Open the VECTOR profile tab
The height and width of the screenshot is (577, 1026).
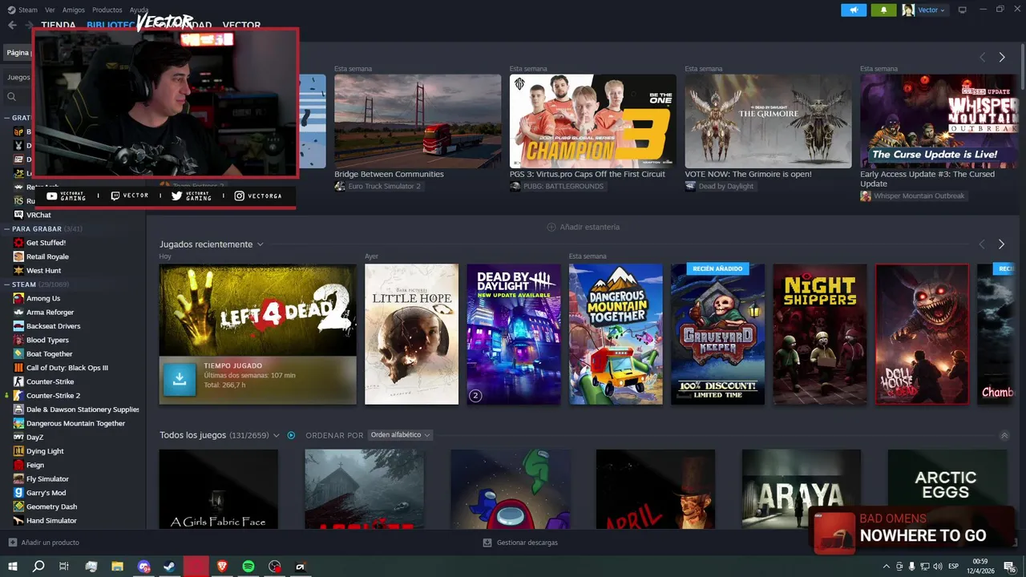[x=241, y=25]
